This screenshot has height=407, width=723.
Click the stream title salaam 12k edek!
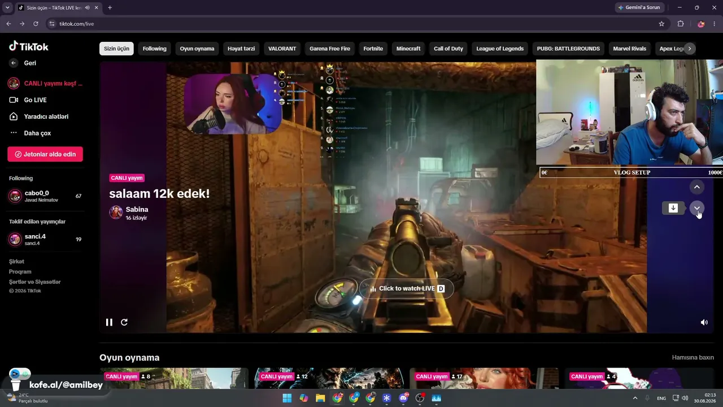[x=159, y=194]
